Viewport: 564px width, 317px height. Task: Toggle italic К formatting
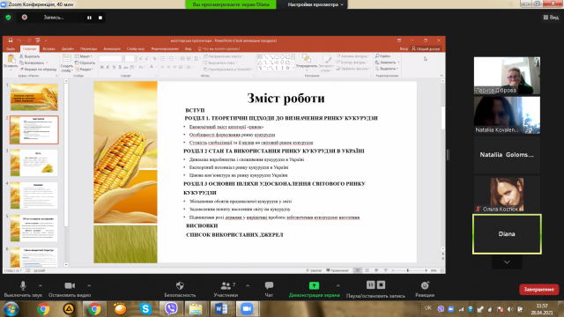[x=108, y=67]
